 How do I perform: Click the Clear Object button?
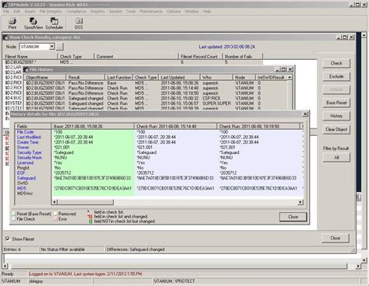tap(336, 129)
